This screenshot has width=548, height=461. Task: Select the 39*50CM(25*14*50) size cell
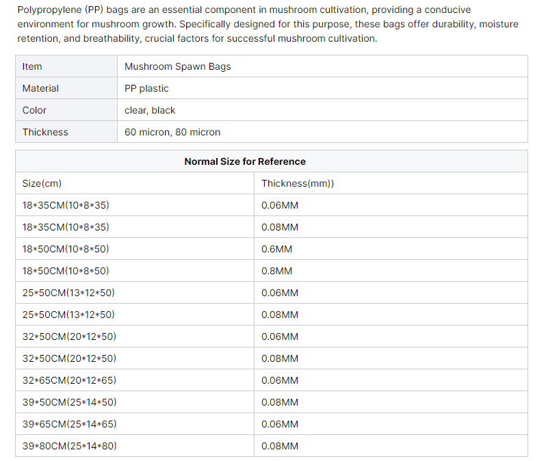tap(69, 402)
